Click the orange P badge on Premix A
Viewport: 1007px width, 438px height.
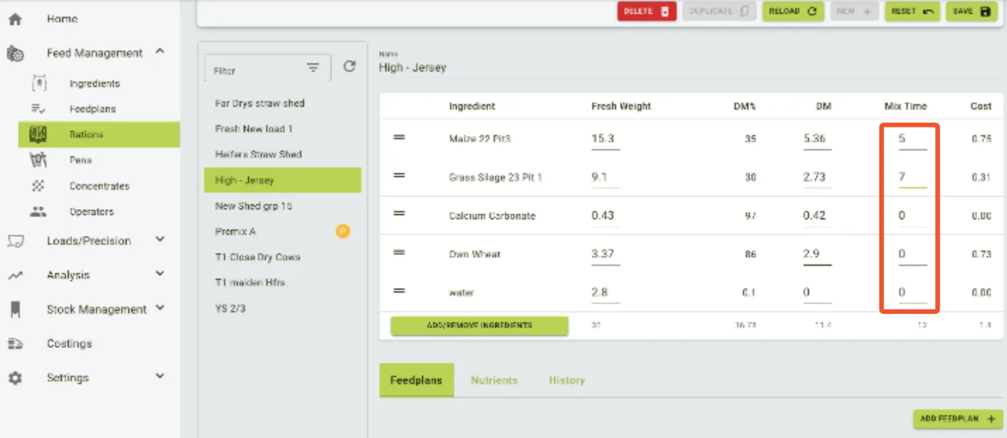tap(342, 231)
